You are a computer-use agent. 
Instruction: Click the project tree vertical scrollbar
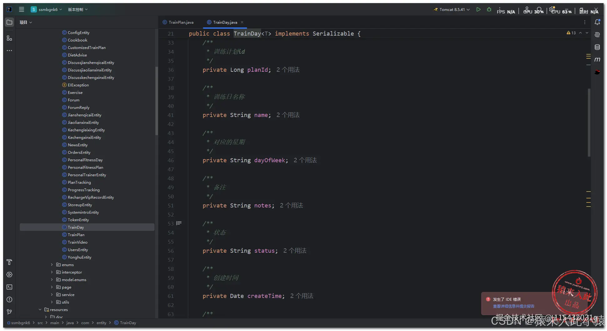pyautogui.click(x=156, y=101)
